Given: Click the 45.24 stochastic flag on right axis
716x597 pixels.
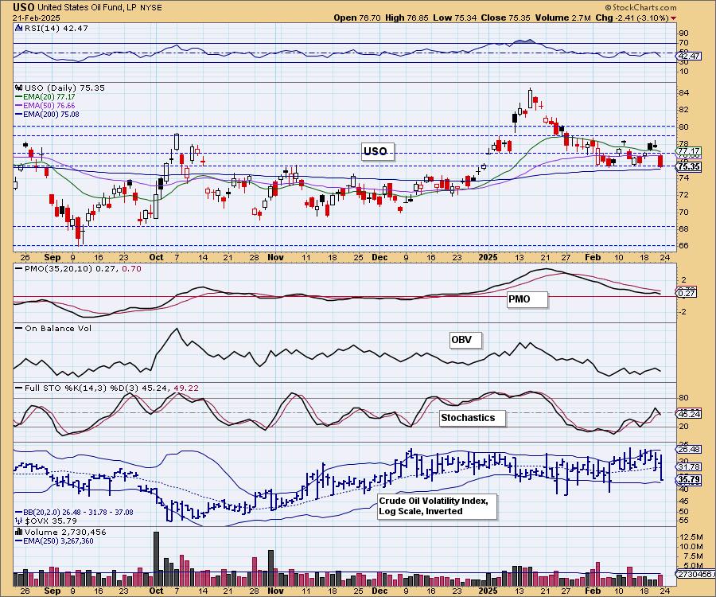Looking at the screenshot, I should click(689, 414).
